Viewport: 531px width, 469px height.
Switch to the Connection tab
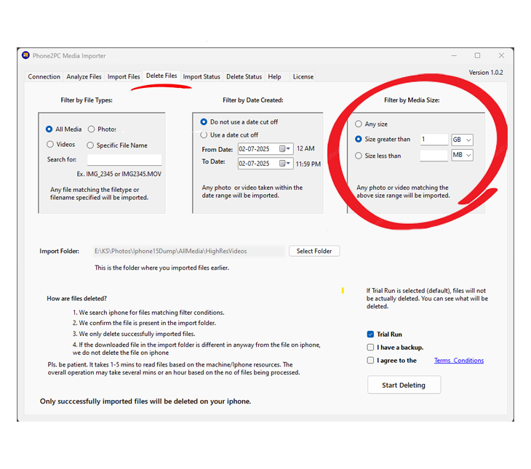pyautogui.click(x=44, y=77)
